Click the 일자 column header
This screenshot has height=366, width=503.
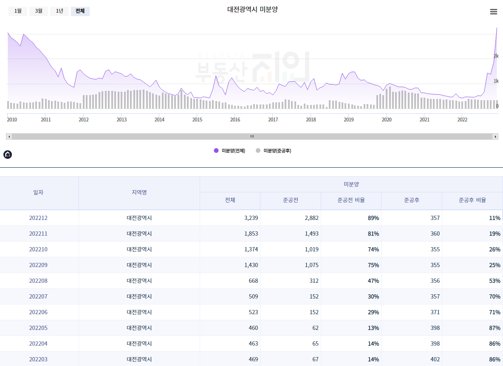[x=38, y=192]
